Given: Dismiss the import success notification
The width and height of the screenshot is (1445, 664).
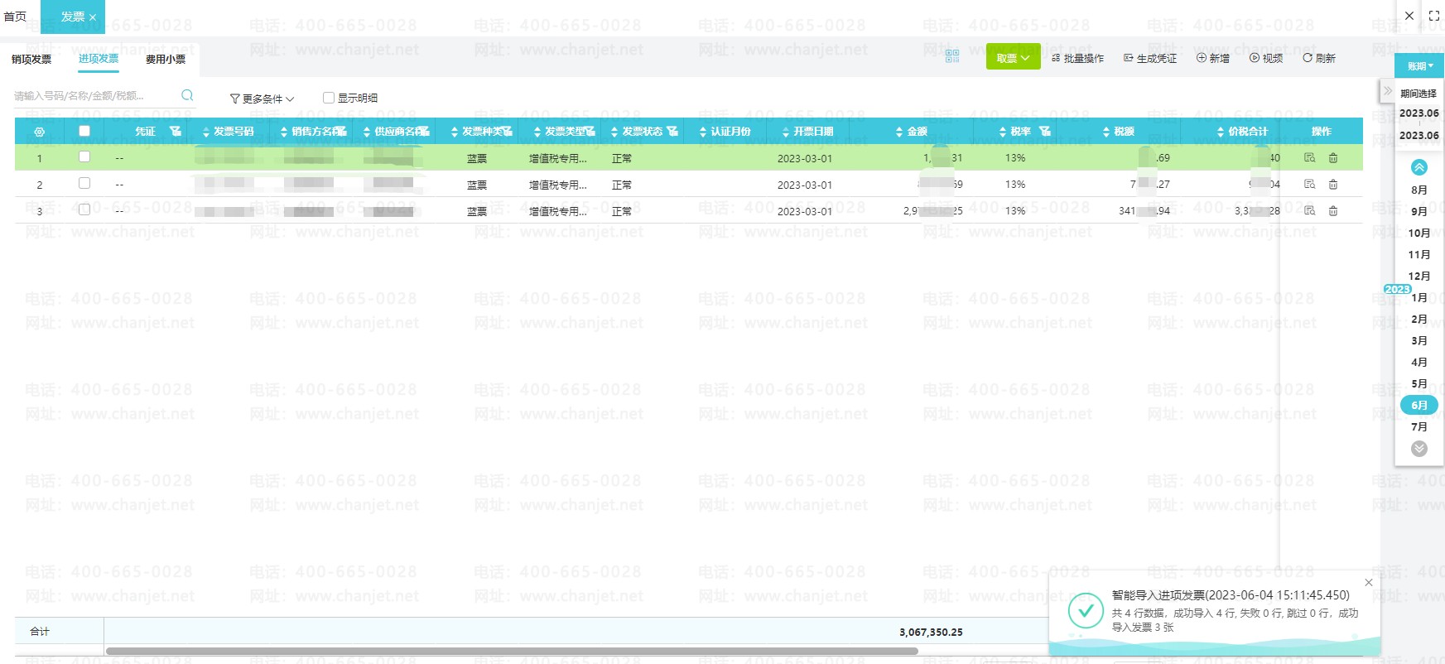Looking at the screenshot, I should [1369, 582].
